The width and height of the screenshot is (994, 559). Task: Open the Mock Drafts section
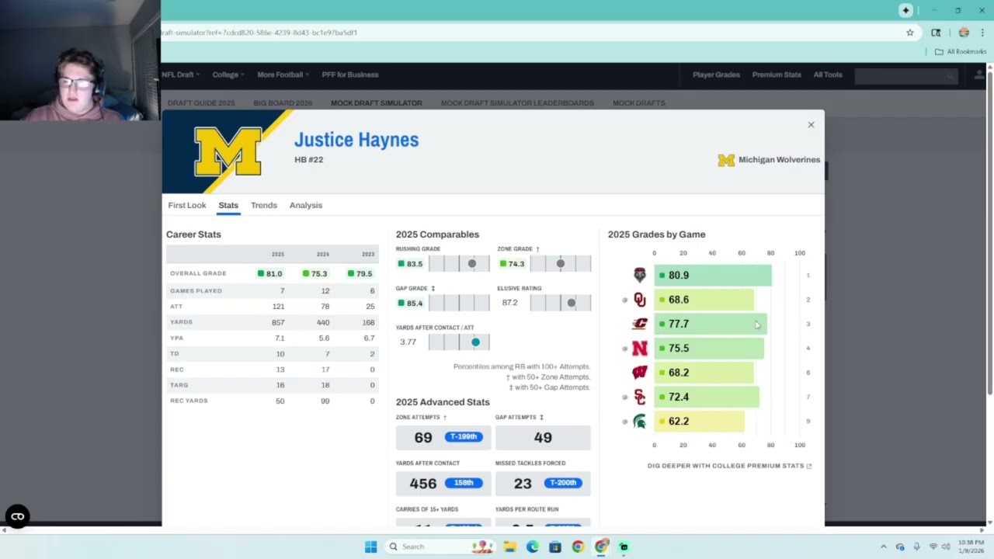(639, 102)
